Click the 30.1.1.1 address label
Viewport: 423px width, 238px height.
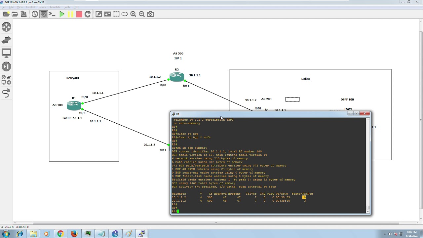195,75
